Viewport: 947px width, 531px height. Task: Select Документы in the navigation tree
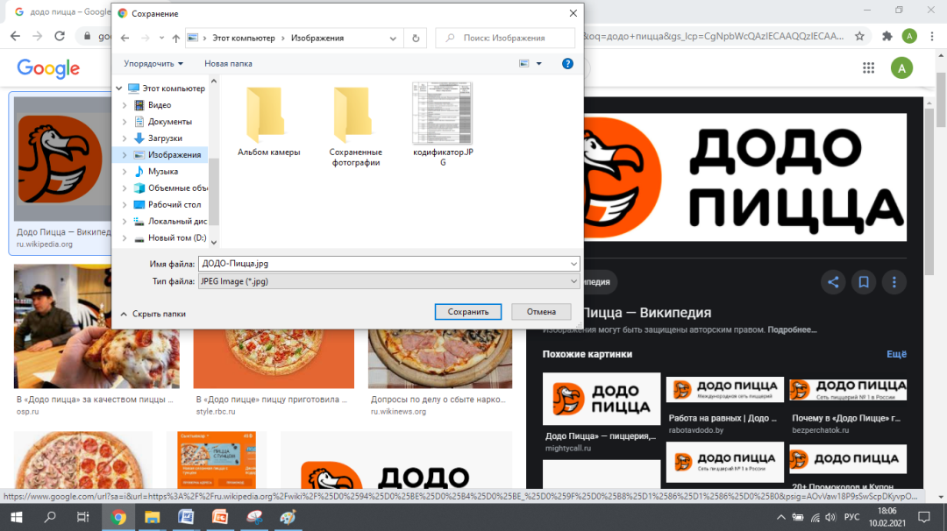(x=170, y=121)
